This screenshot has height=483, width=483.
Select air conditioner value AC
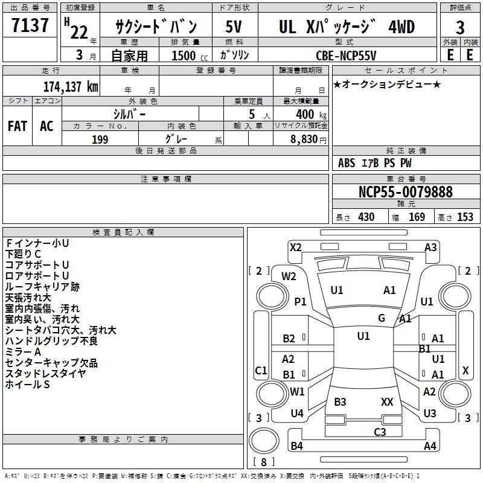coord(46,126)
